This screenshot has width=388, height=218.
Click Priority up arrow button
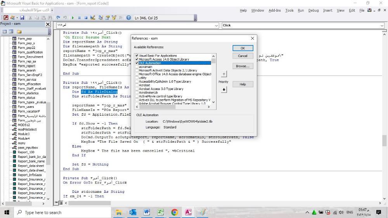(x=224, y=74)
